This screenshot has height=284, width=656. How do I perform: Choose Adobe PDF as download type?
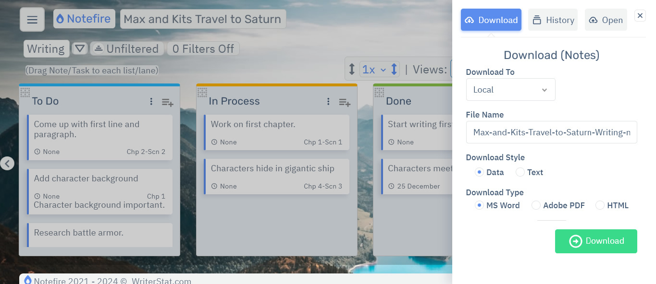click(x=536, y=205)
